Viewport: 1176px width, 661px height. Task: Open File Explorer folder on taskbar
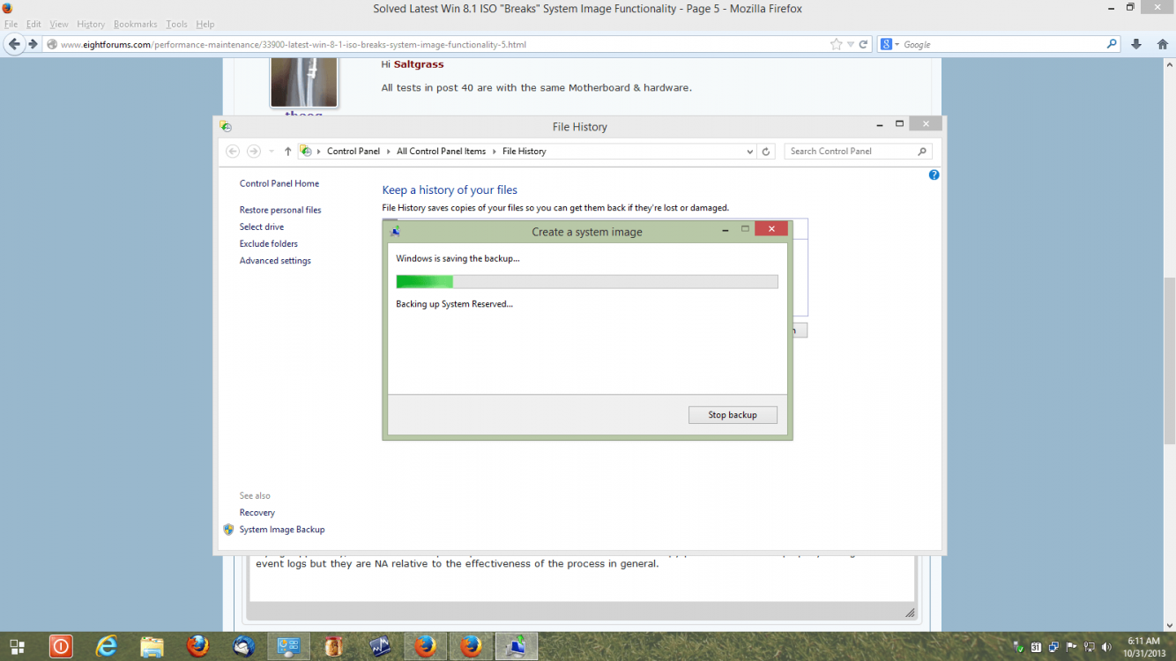coord(152,646)
